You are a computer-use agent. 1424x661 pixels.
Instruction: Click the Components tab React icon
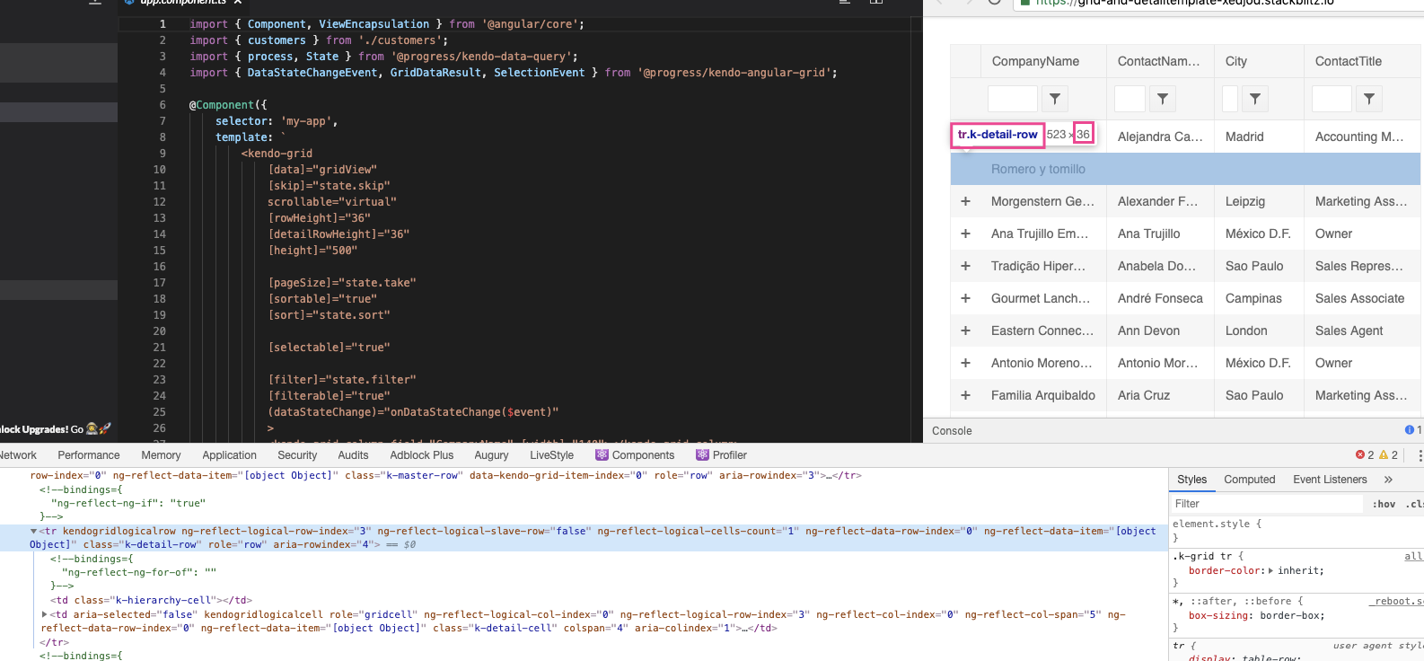click(x=602, y=455)
